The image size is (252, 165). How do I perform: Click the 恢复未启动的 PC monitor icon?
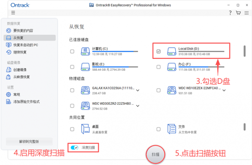tap(9, 45)
